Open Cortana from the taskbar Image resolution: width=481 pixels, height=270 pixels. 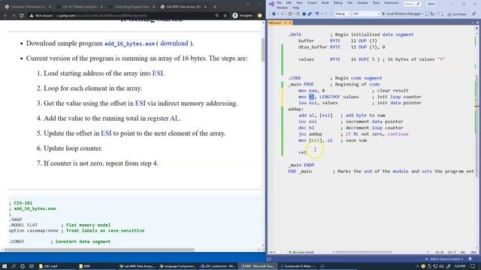(23, 266)
